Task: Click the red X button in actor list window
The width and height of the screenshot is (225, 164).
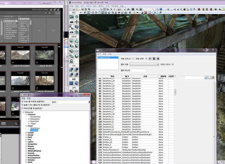Action: 158,59
